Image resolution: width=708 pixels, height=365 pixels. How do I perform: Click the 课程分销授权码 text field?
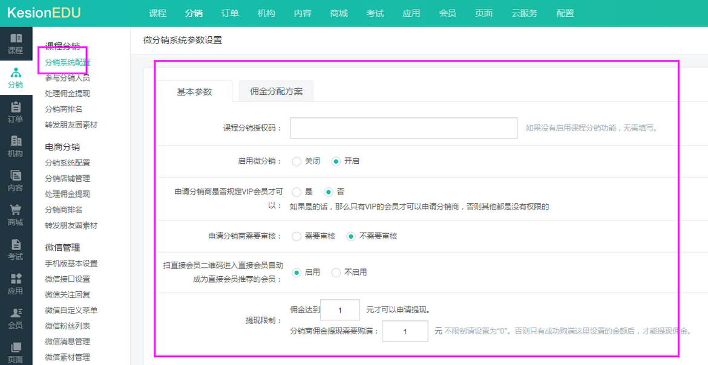click(x=403, y=128)
